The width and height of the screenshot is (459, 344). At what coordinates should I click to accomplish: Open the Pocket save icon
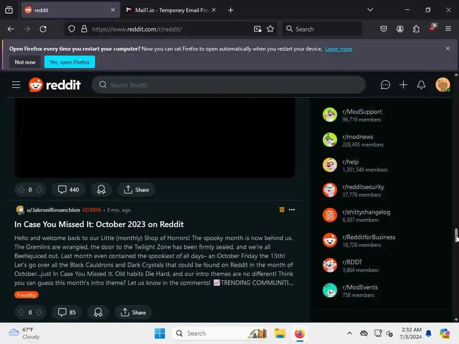(x=384, y=29)
